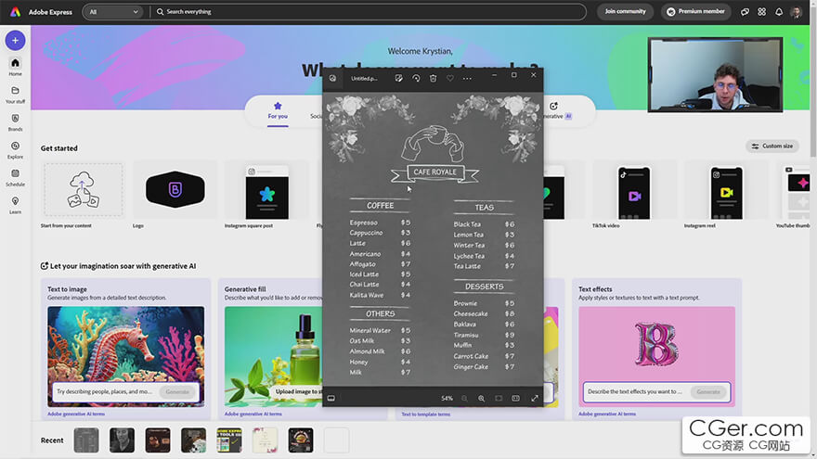This screenshot has height=459, width=817.
Task: Open the chat icon in top bar
Action: point(745,11)
